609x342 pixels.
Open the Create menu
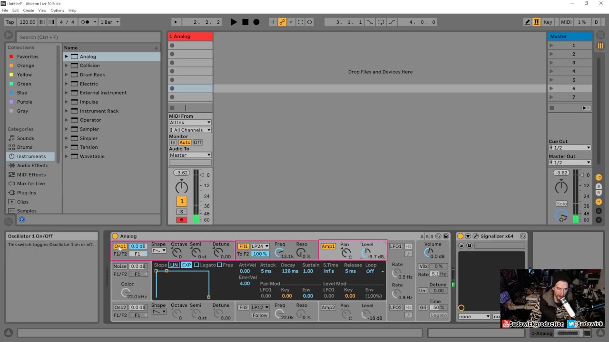click(x=29, y=10)
